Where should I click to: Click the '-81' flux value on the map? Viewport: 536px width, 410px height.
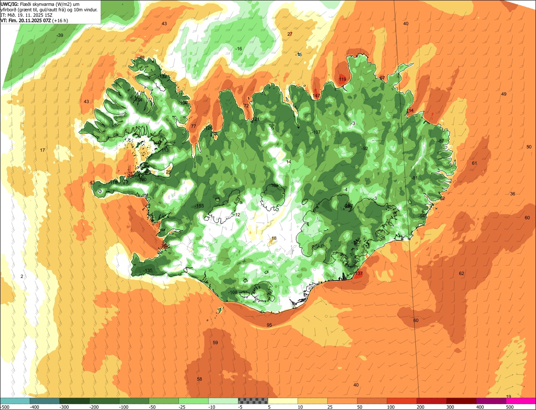415,178
